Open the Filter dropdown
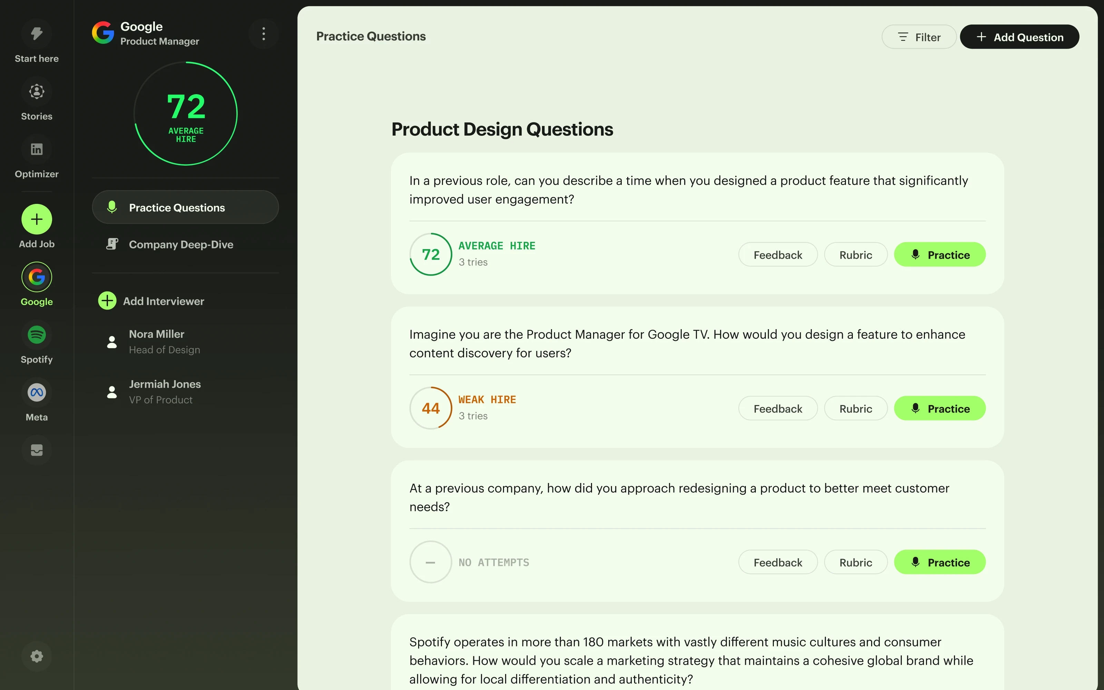Image resolution: width=1104 pixels, height=690 pixels. point(919,37)
